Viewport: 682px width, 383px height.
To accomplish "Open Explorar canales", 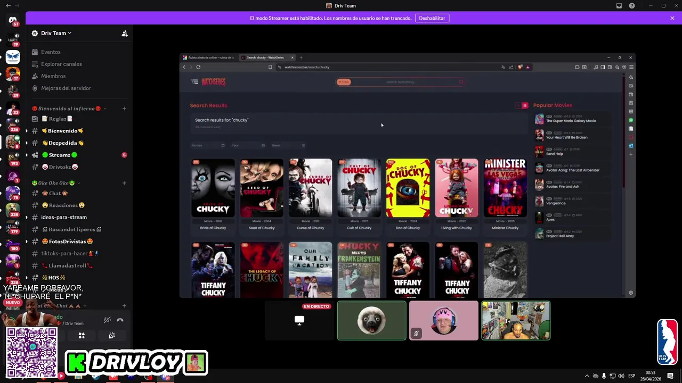I will pyautogui.click(x=61, y=64).
